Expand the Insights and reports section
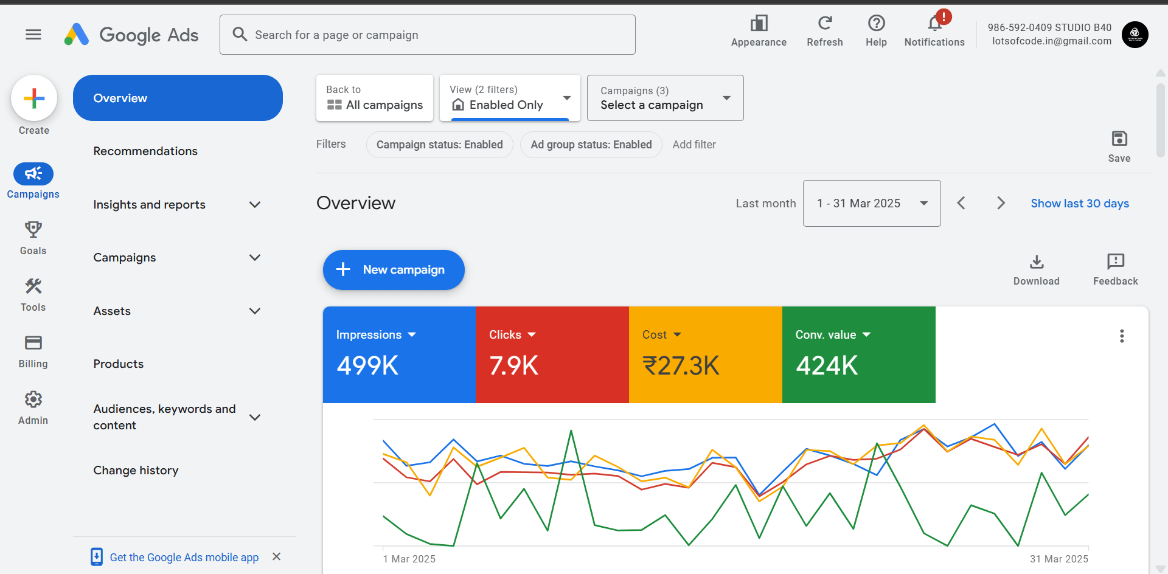Image resolution: width=1168 pixels, height=574 pixels. [x=177, y=205]
